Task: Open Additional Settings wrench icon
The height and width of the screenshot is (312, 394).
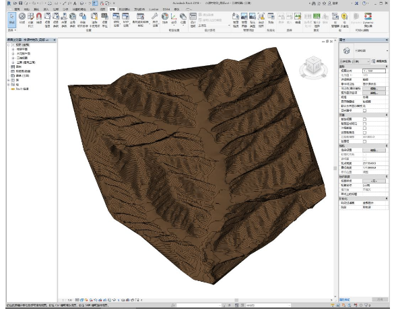Action: click(x=155, y=19)
